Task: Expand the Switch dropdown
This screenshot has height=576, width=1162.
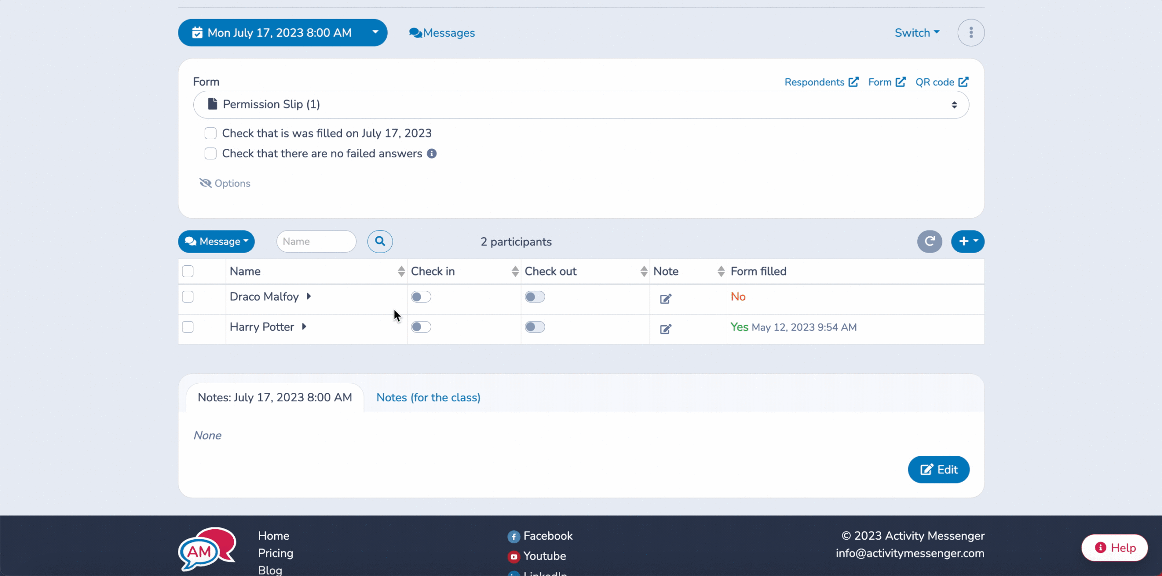Action: (x=917, y=33)
